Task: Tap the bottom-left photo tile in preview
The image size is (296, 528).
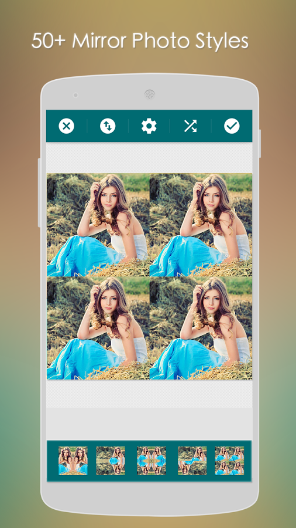Action: point(98,328)
